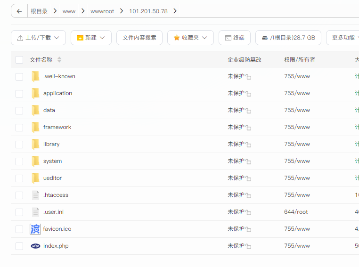Click the 文件内容搜索 button
The height and width of the screenshot is (267, 359).
point(139,38)
